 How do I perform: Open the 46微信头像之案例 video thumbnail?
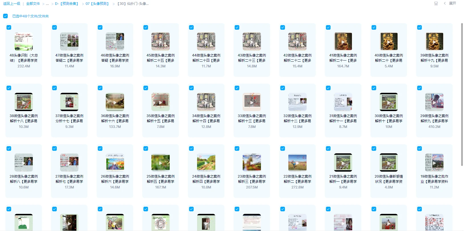click(x=115, y=41)
